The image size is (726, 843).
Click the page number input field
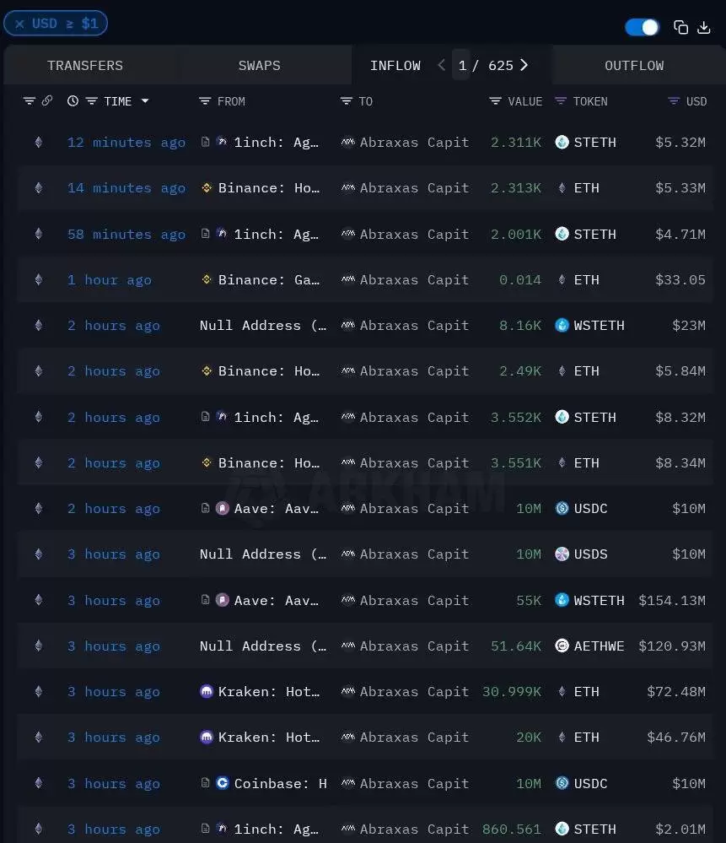461,65
